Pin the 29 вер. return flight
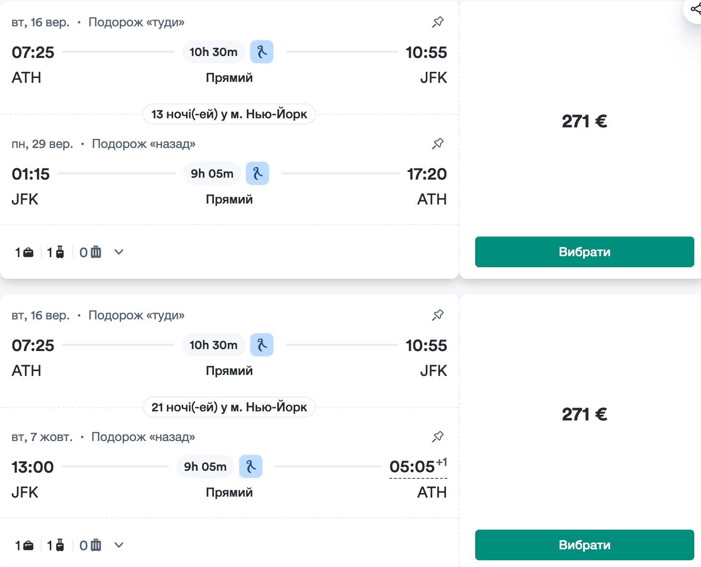 coord(437,144)
